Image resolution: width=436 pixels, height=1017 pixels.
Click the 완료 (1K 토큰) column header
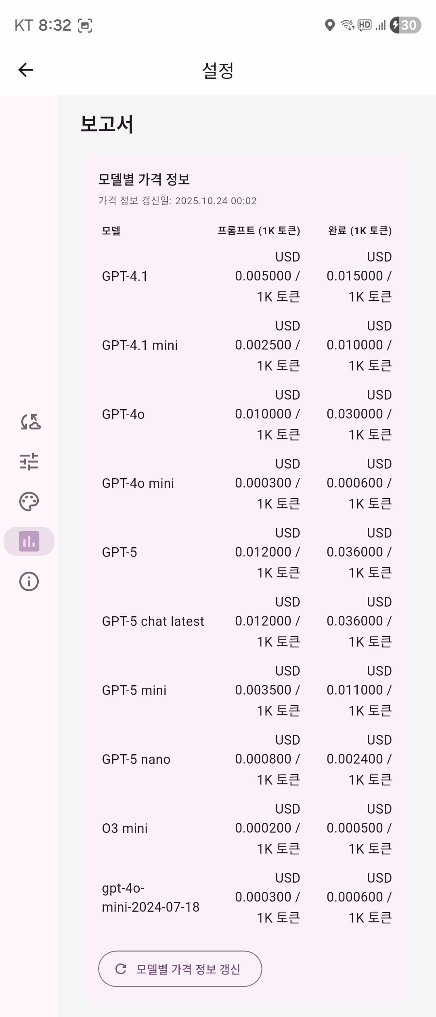pos(360,231)
